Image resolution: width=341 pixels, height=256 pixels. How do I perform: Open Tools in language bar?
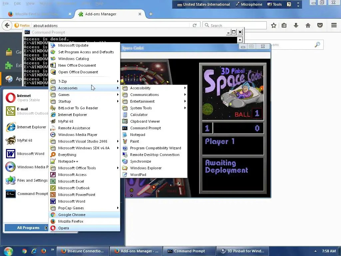274,4
